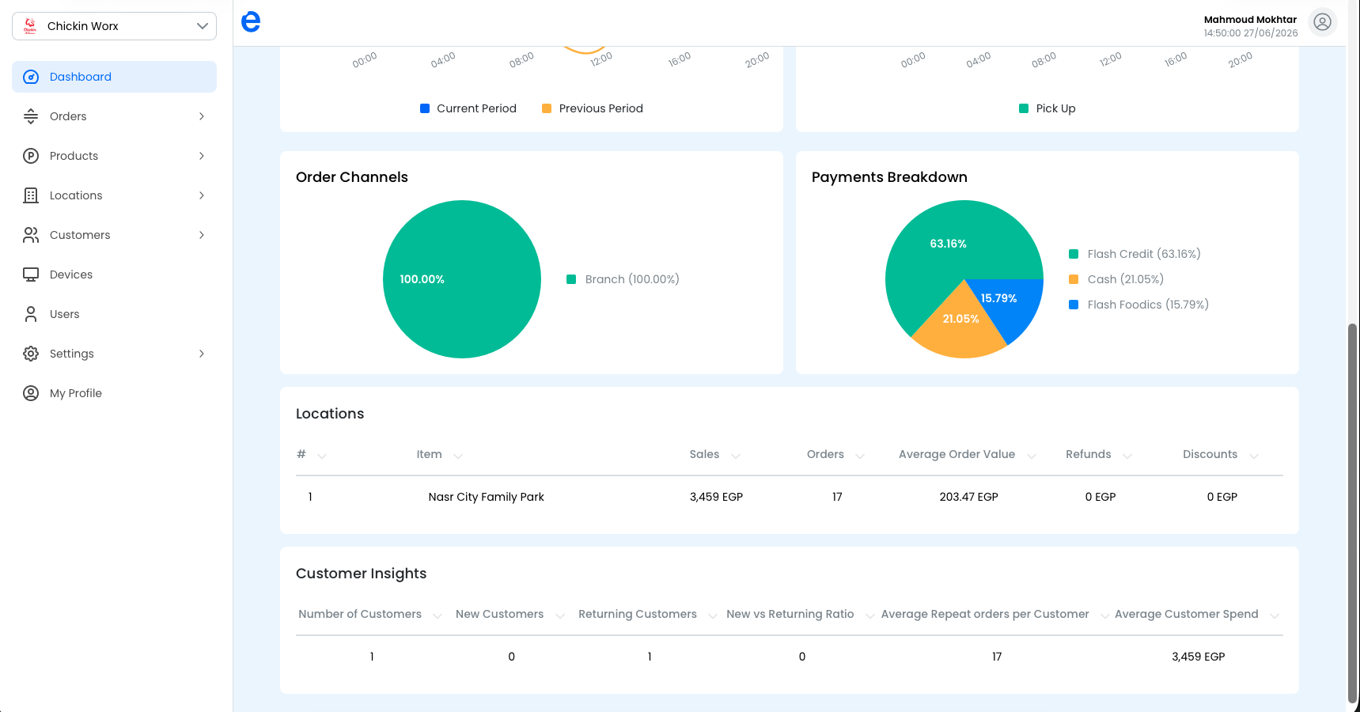Click the Devices monitor icon
This screenshot has height=712, width=1360.
coord(31,275)
